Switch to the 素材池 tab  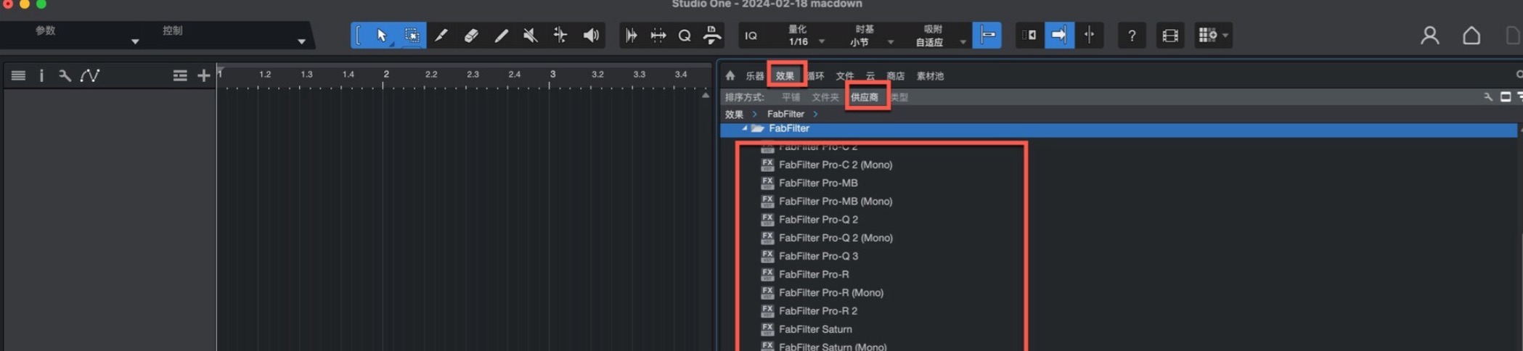click(930, 75)
